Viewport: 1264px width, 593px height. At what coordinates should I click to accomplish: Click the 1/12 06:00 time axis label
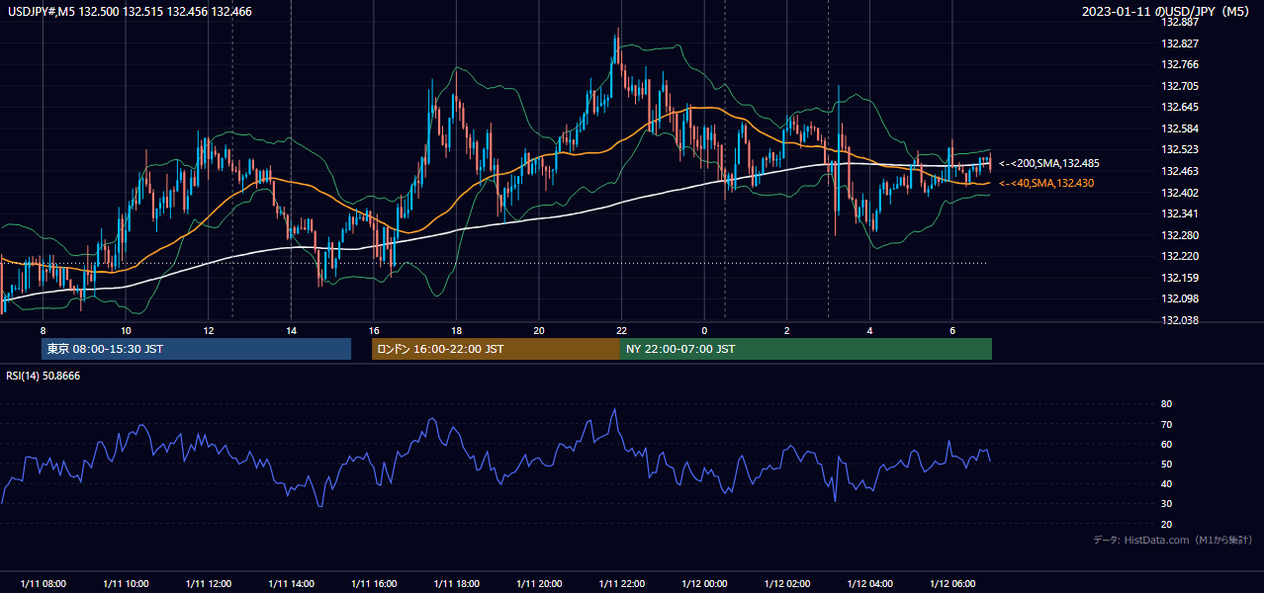[952, 584]
